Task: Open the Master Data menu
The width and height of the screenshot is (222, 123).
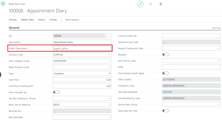Action: tap(27, 20)
